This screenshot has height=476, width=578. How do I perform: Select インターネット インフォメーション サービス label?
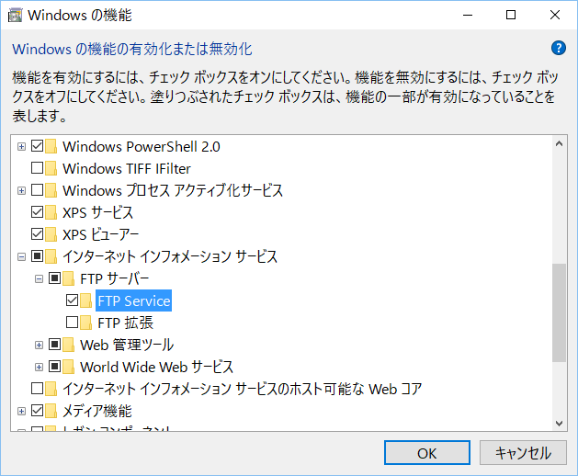(170, 256)
